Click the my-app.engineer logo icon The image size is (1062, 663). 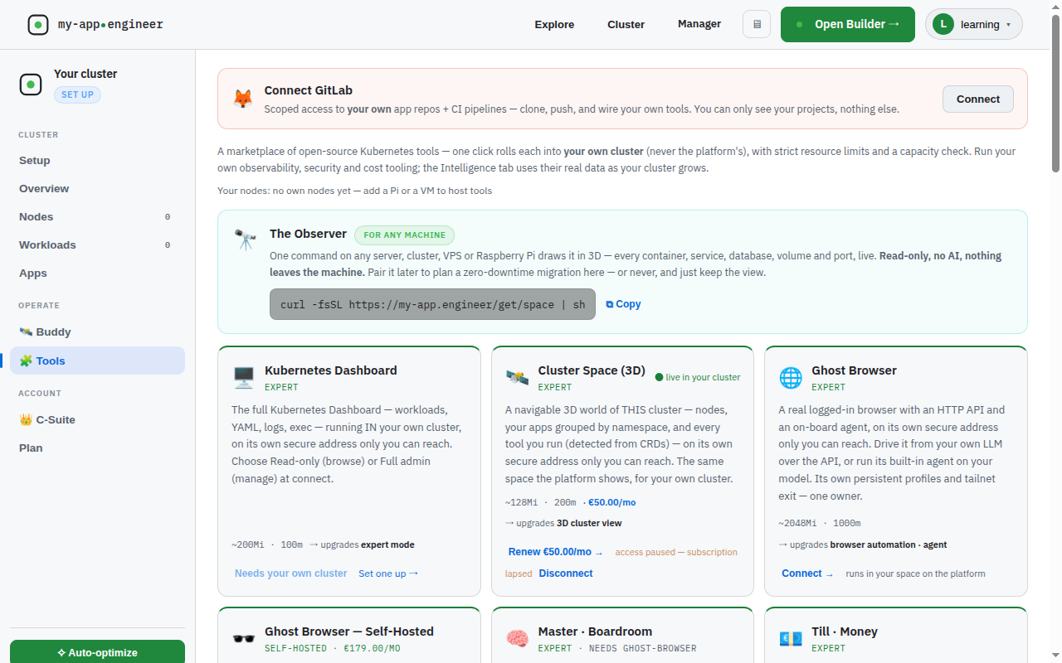[x=38, y=25]
